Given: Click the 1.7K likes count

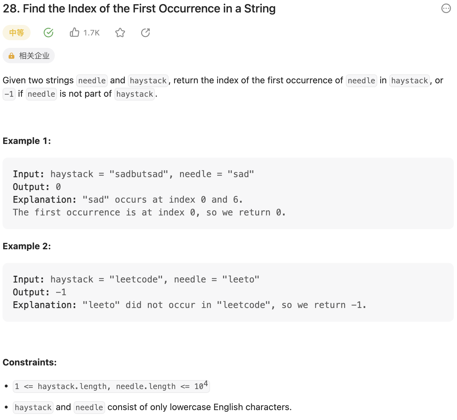Looking at the screenshot, I should click(91, 33).
